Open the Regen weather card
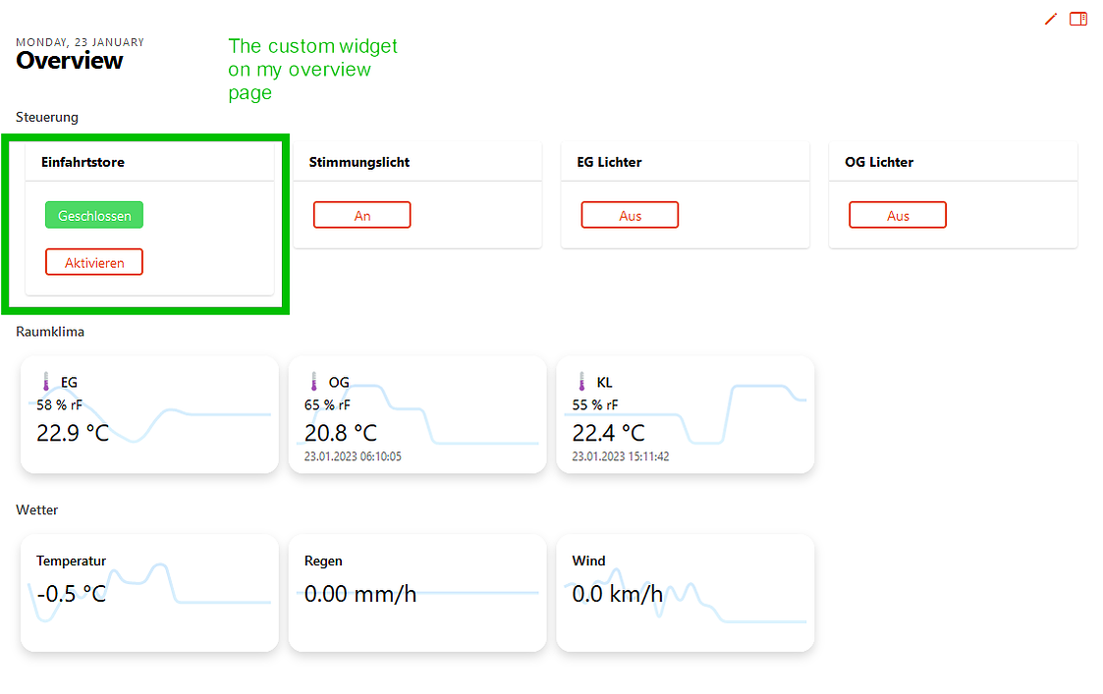The width and height of the screenshot is (1103, 694). pos(417,592)
